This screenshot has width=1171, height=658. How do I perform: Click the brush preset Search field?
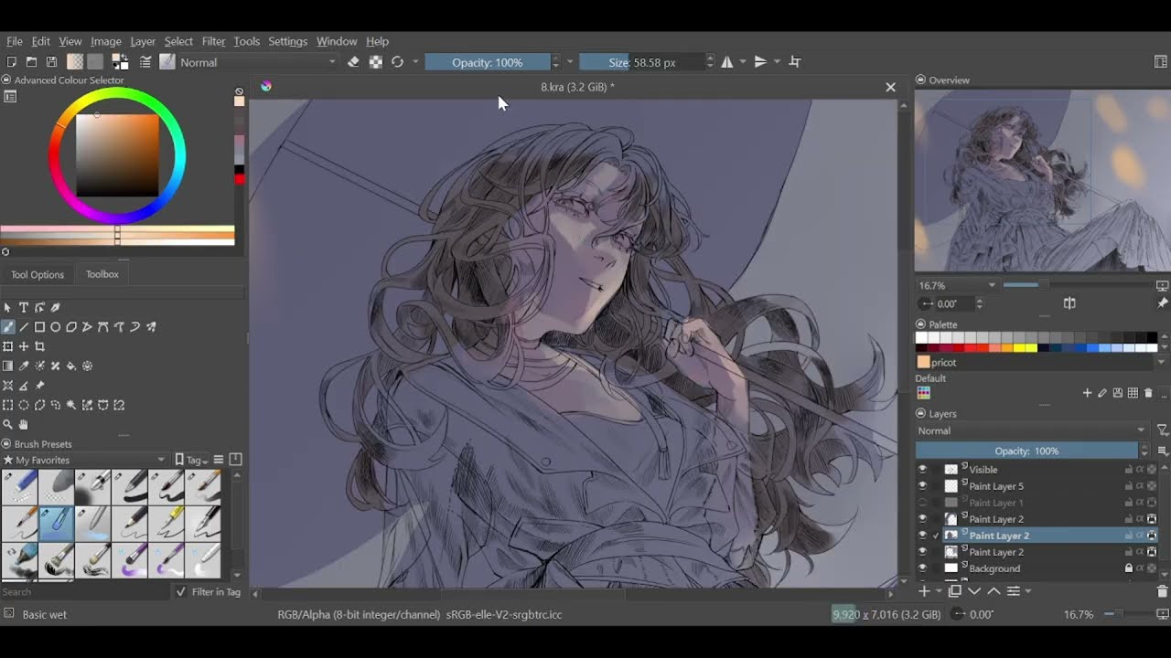(x=84, y=592)
